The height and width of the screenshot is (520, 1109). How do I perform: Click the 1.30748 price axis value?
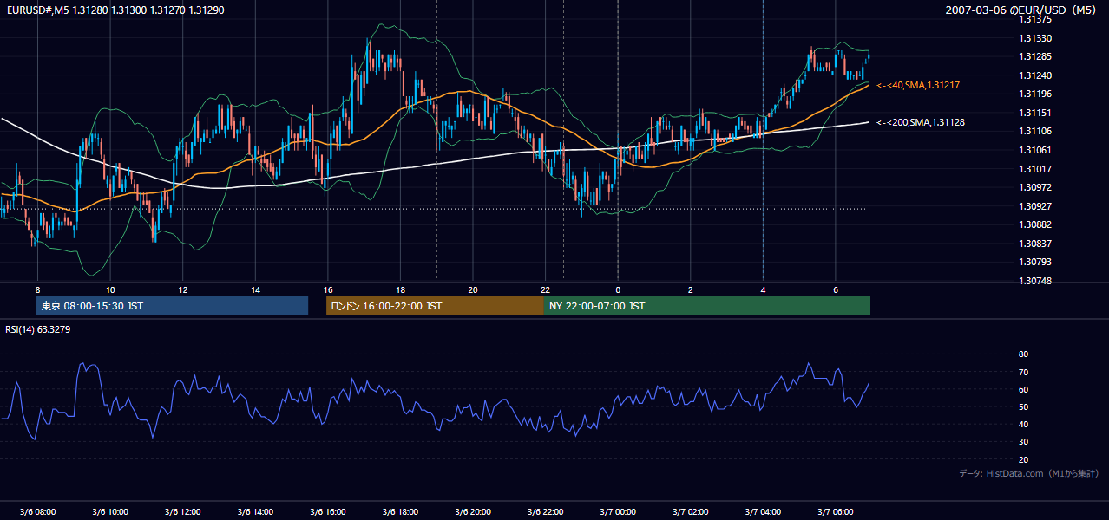pyautogui.click(x=1036, y=281)
